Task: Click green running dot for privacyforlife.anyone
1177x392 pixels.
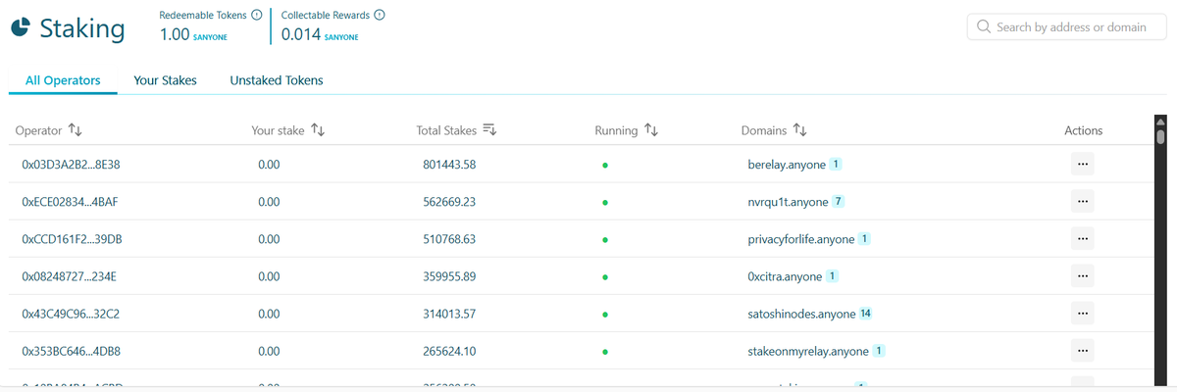Action: pos(605,239)
